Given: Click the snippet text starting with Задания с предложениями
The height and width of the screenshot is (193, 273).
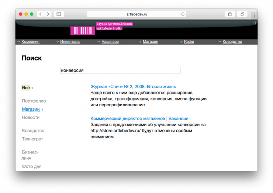Looking at the screenshot, I should [x=148, y=131].
